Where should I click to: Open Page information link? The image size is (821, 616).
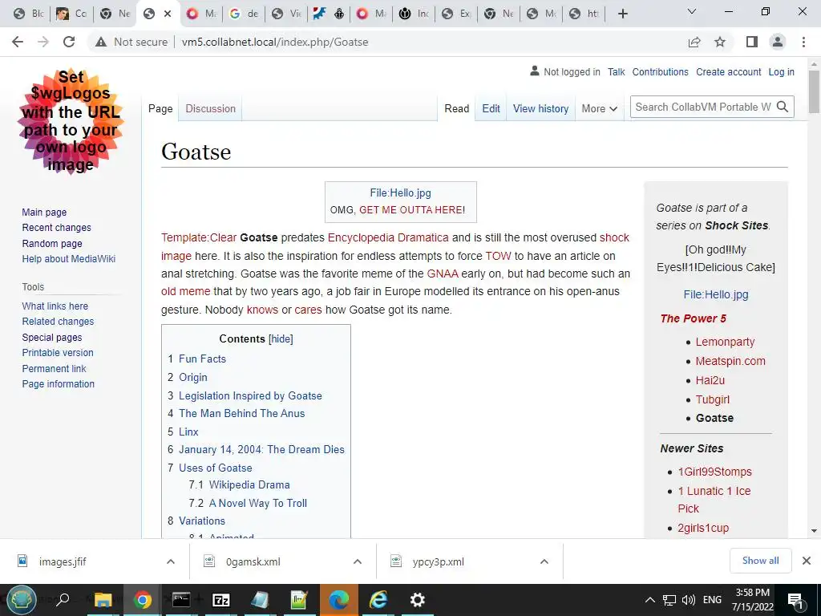point(58,384)
